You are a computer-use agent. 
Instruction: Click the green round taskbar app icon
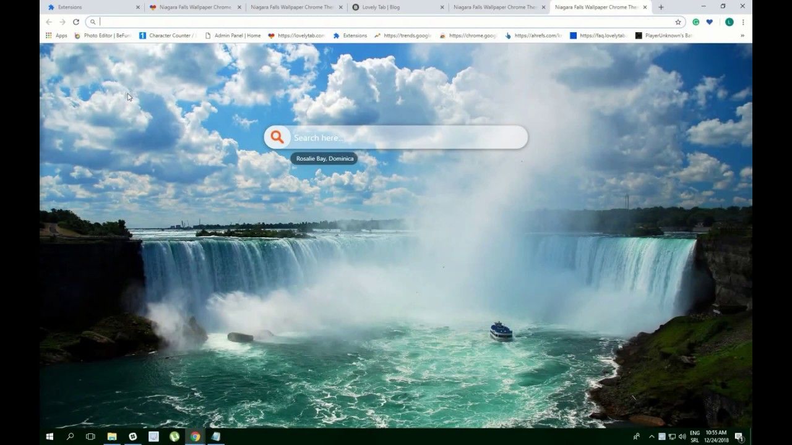click(x=174, y=436)
